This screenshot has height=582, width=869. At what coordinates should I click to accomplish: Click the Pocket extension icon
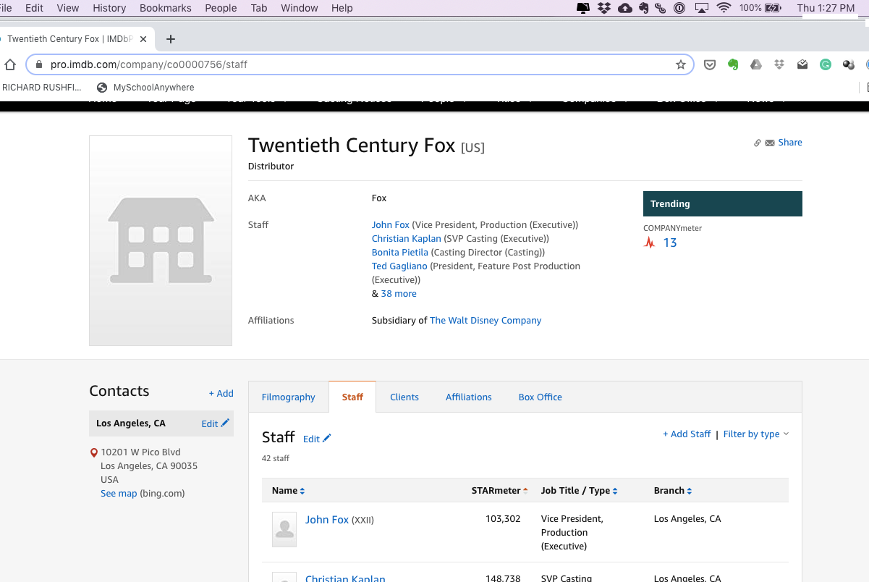pos(710,64)
